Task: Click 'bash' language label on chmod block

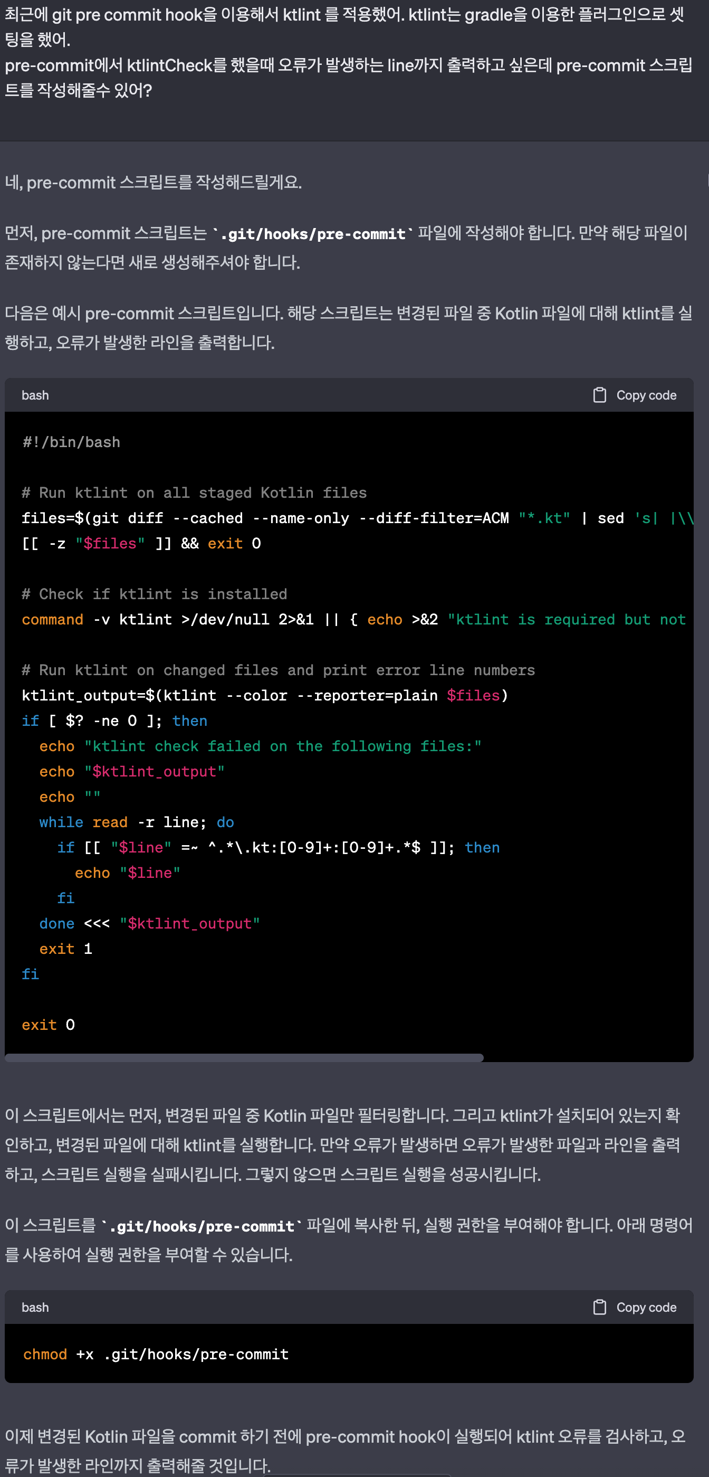Action: coord(35,1307)
